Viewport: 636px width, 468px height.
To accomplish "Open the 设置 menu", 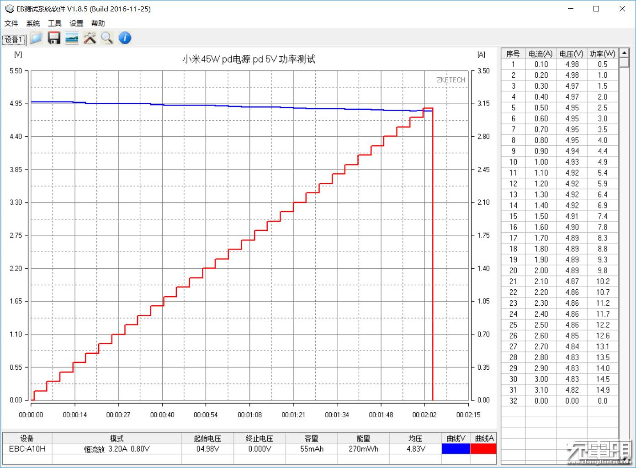I will point(76,23).
